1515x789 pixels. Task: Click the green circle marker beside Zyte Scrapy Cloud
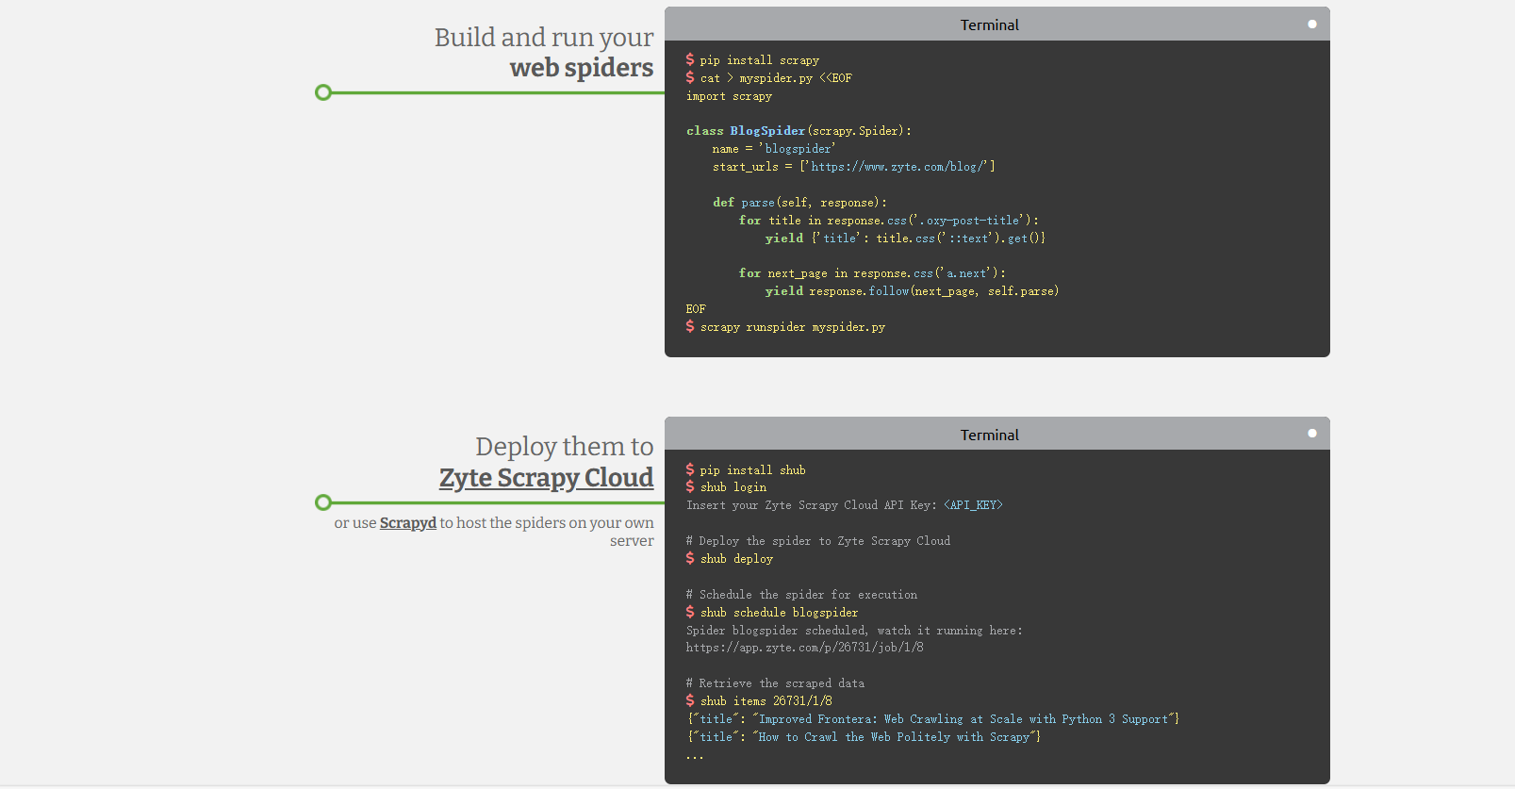[323, 502]
